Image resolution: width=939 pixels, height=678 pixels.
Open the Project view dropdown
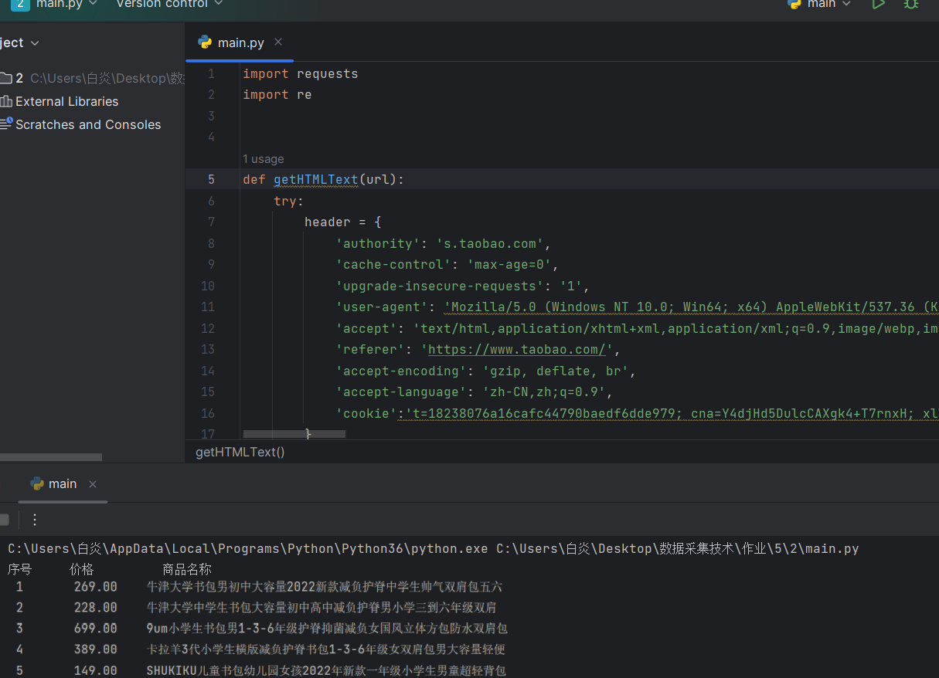(20, 42)
